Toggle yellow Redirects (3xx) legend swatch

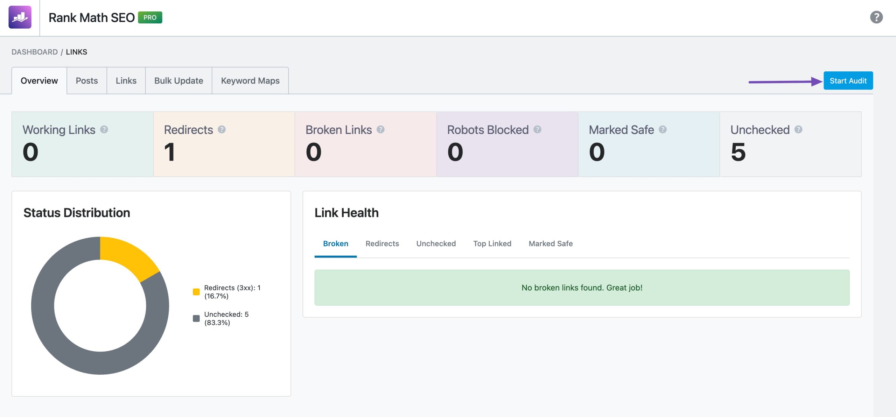pyautogui.click(x=196, y=292)
